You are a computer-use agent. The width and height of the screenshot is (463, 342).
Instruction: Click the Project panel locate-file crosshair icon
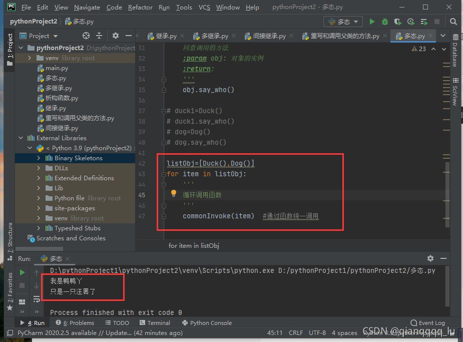click(86, 36)
